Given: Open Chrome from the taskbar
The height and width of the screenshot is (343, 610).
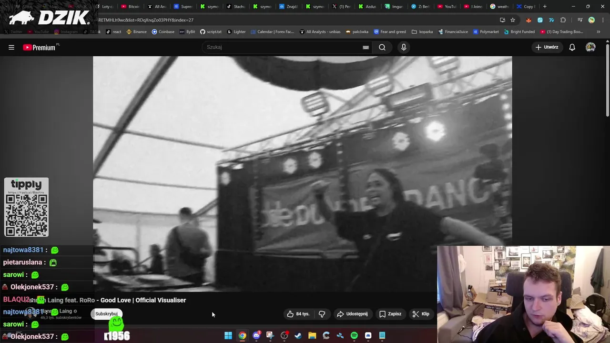Looking at the screenshot, I should 242,335.
